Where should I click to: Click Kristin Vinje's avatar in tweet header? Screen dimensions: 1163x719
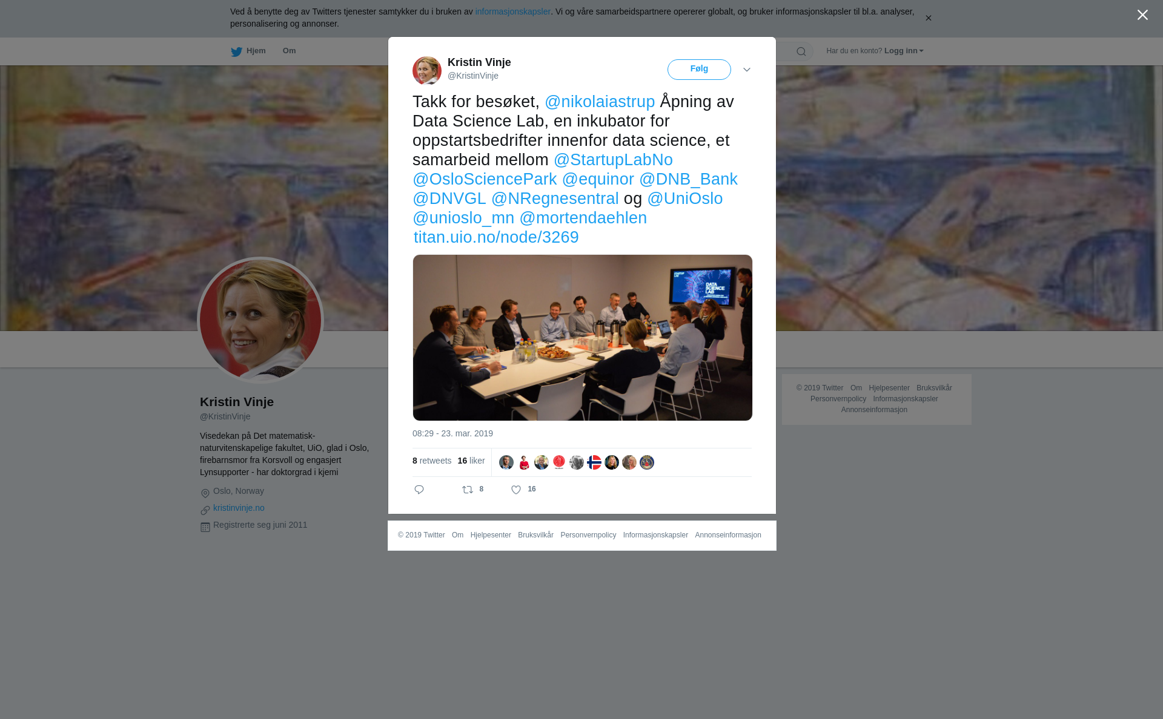pyautogui.click(x=427, y=70)
